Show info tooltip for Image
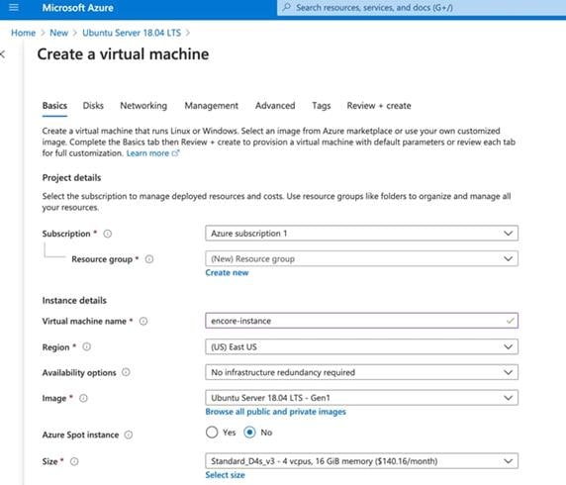The image size is (566, 485). point(83,398)
